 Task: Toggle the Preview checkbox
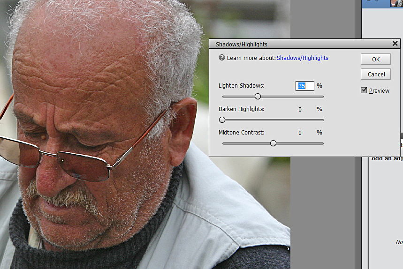[x=364, y=90]
